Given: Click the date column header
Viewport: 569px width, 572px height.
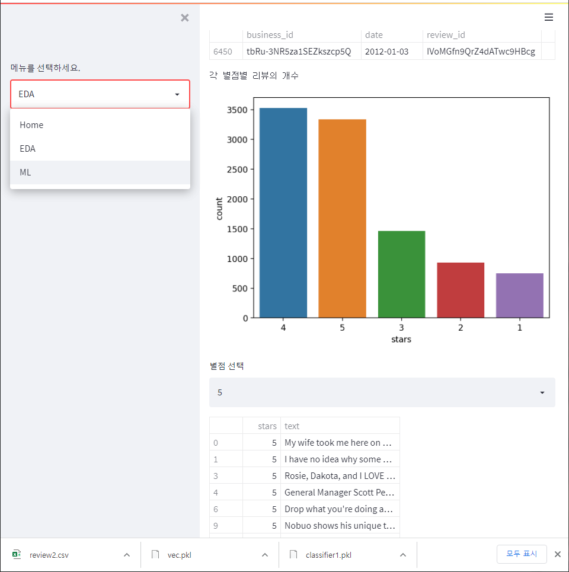Looking at the screenshot, I should pyautogui.click(x=392, y=35).
